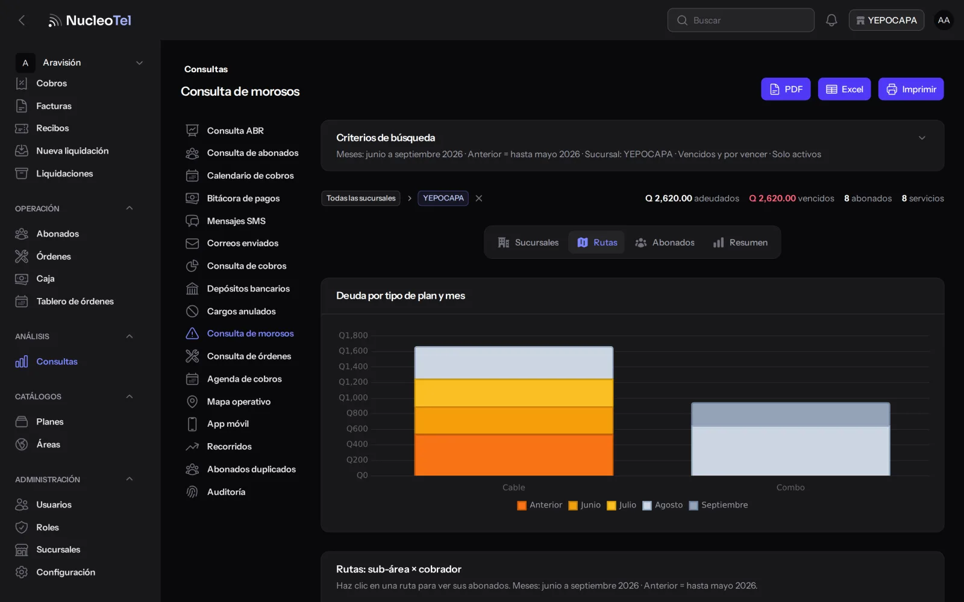Switch to the Resumen tab

tap(740, 243)
